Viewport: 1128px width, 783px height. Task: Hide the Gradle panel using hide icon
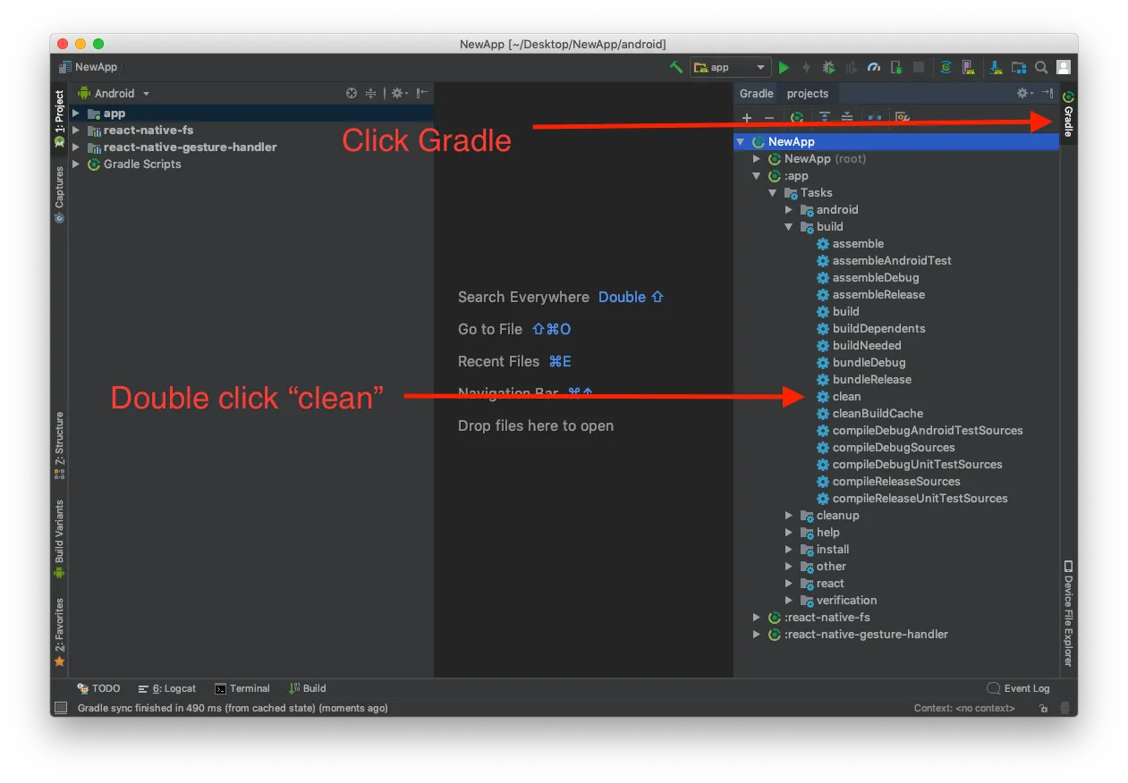pos(1047,93)
